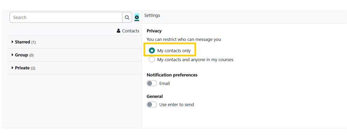347x137 pixels.
Task: Toggle the Email notification switch
Action: (x=152, y=83)
